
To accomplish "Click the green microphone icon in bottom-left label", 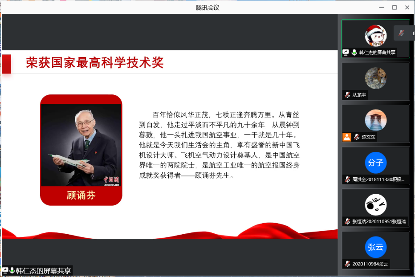I will [12, 270].
